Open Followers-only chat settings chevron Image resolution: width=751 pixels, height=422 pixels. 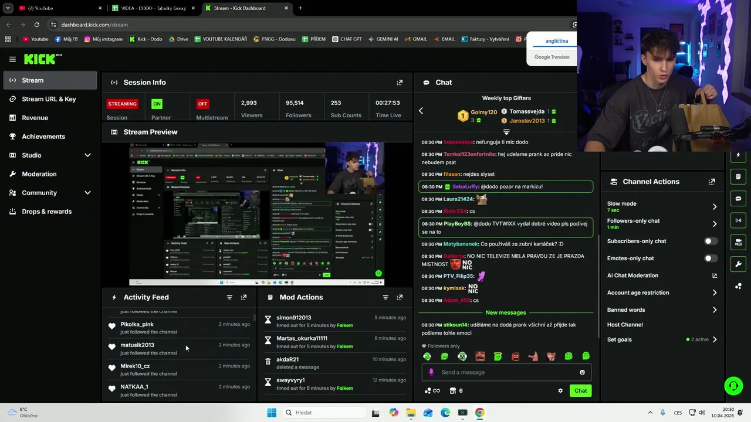point(714,224)
